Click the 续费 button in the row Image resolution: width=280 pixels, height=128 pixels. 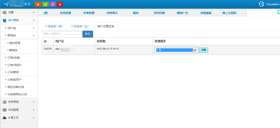[204, 50]
